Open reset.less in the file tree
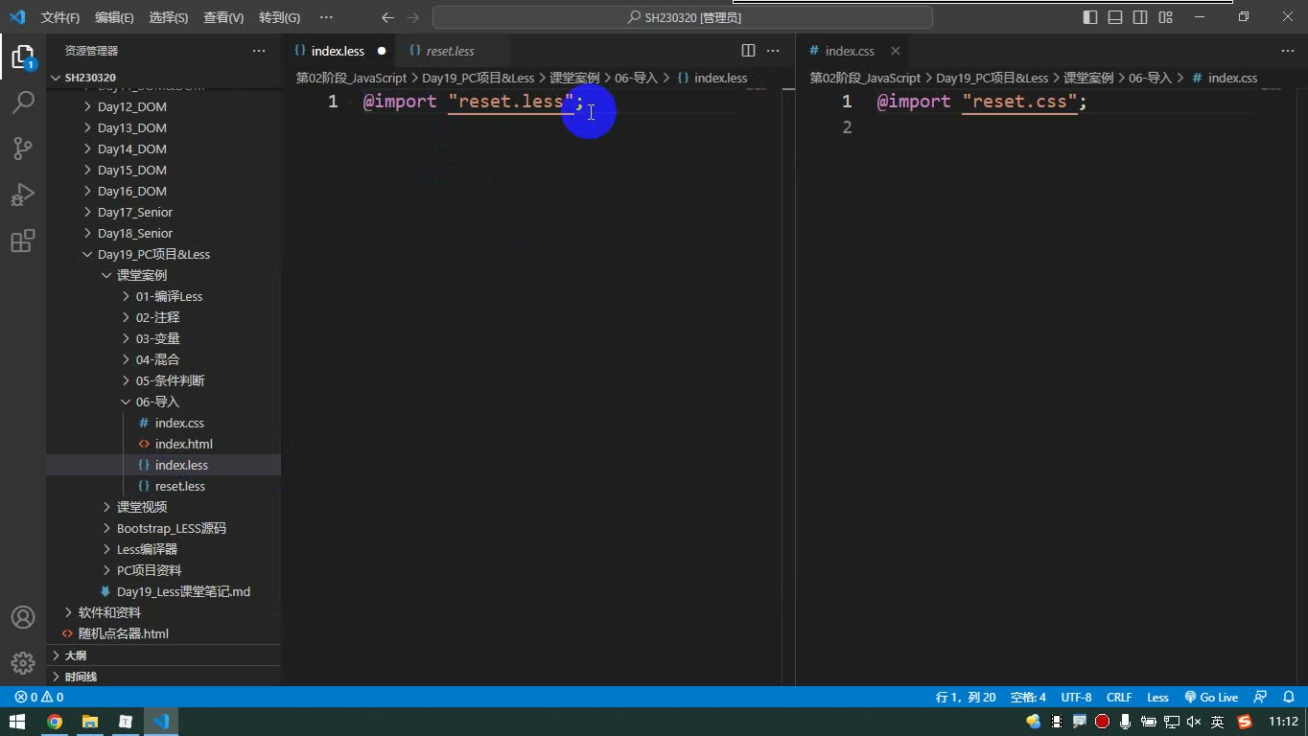Image resolution: width=1308 pixels, height=736 pixels. (x=180, y=486)
